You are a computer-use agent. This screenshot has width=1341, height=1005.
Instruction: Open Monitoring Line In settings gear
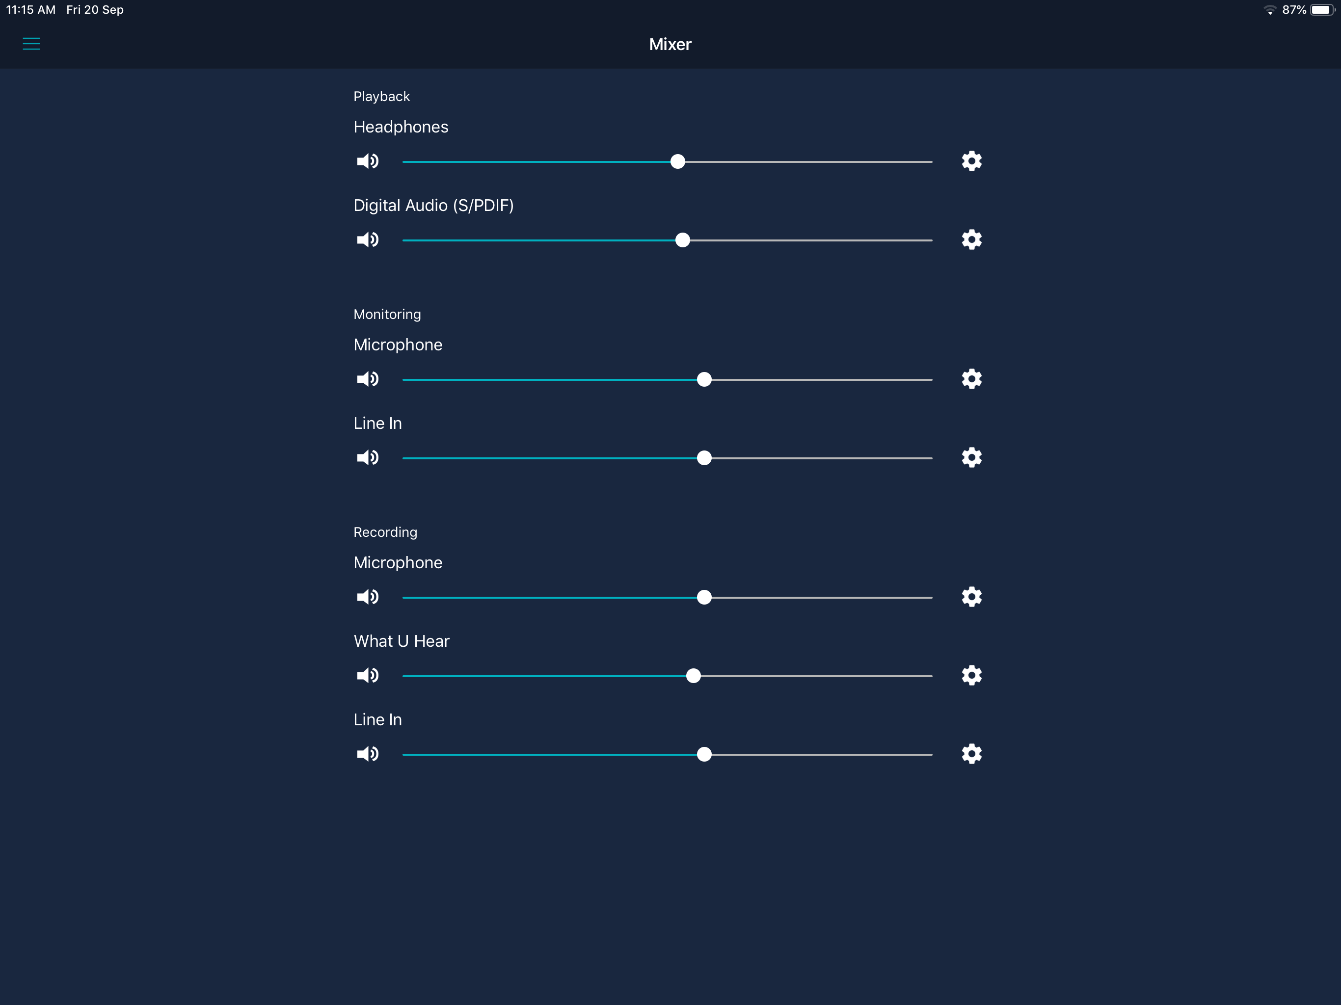point(971,458)
